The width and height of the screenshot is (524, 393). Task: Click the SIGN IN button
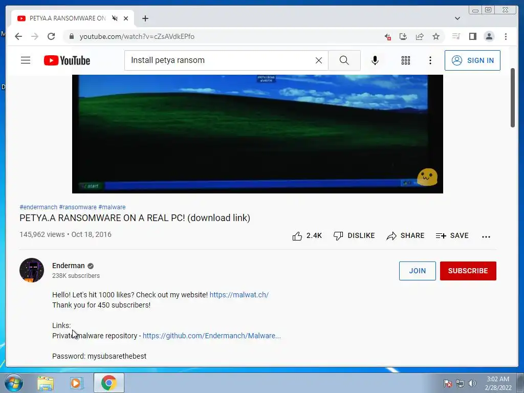(472, 60)
